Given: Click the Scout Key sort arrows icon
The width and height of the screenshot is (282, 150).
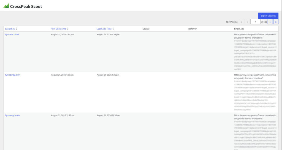Looking at the screenshot, I should point(16,29).
